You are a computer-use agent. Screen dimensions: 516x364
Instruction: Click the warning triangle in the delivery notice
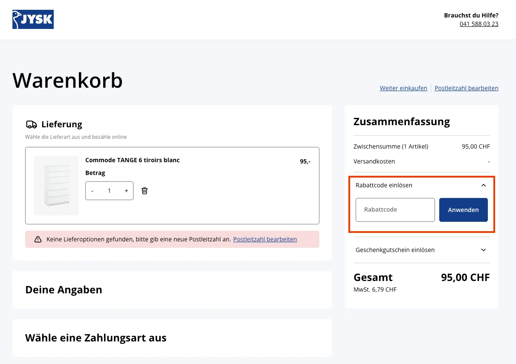point(38,239)
